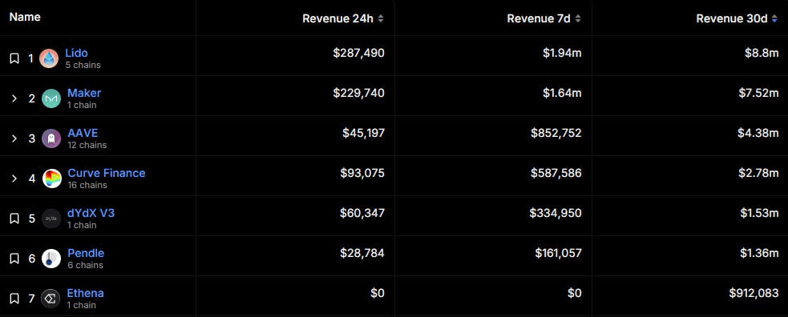788x317 pixels.
Task: Expand the Maker row chevron
Action: (x=14, y=98)
